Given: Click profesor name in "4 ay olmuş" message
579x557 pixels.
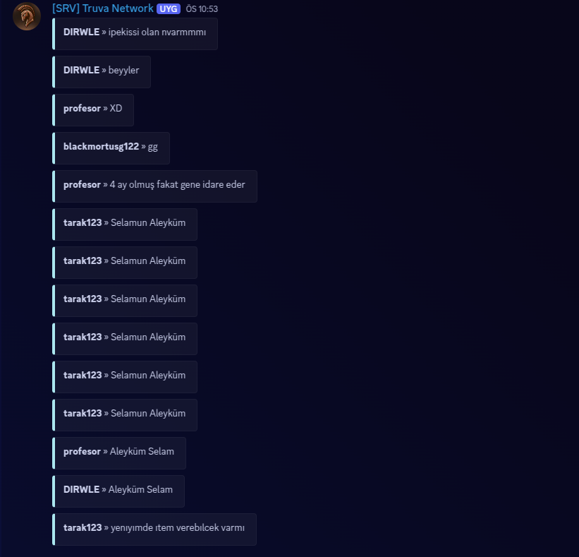Looking at the screenshot, I should pyautogui.click(x=82, y=185).
